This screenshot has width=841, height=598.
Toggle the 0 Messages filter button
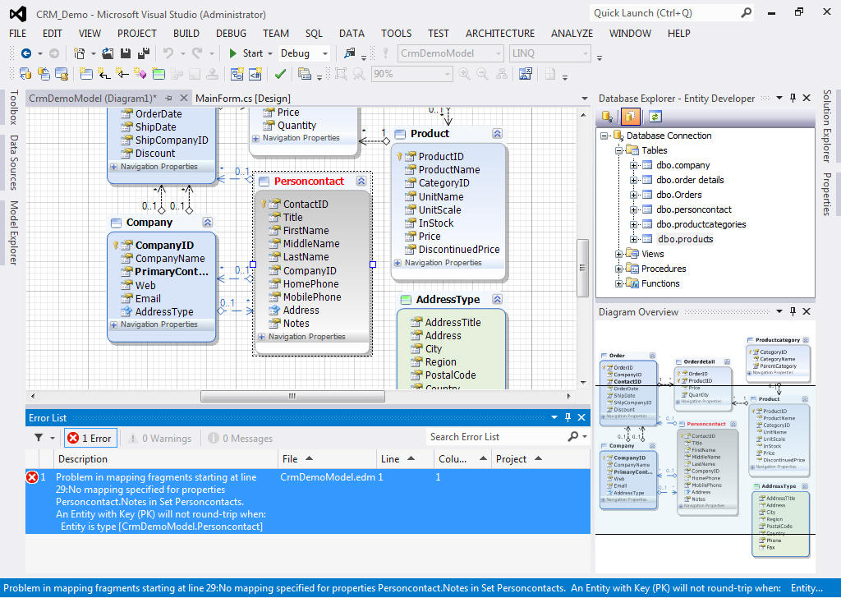(x=241, y=438)
